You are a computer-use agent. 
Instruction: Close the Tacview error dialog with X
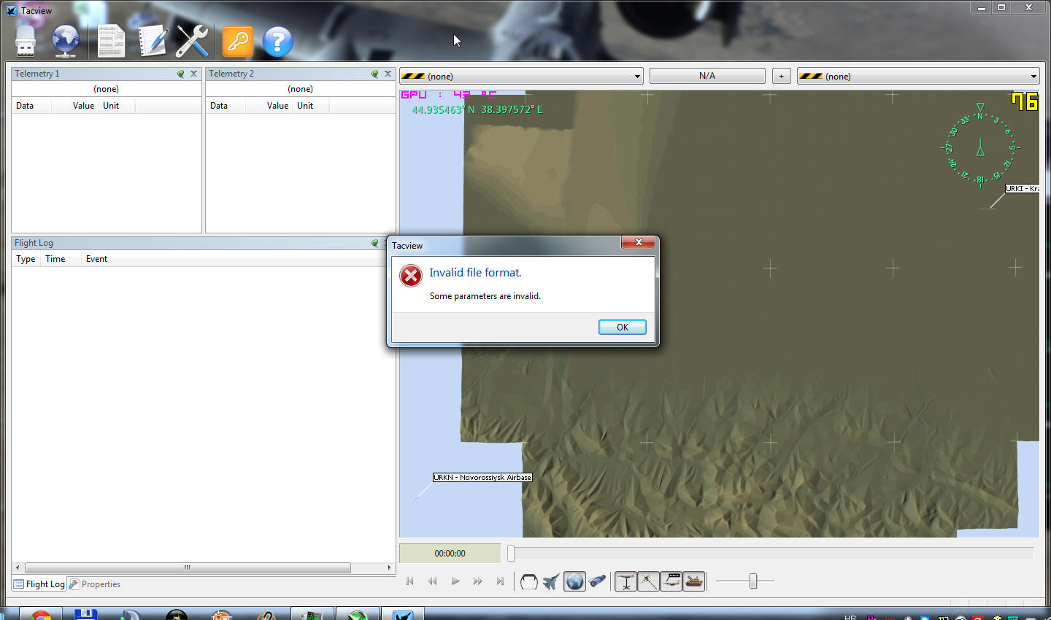(x=638, y=243)
